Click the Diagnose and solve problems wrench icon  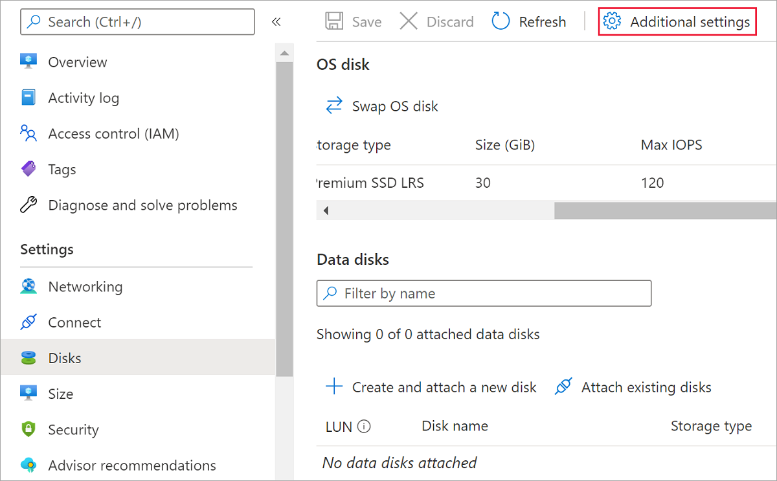[x=28, y=205]
